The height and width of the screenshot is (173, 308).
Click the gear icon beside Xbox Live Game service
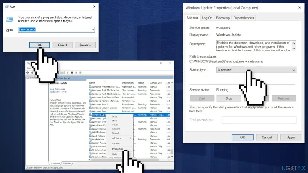click(x=90, y=153)
